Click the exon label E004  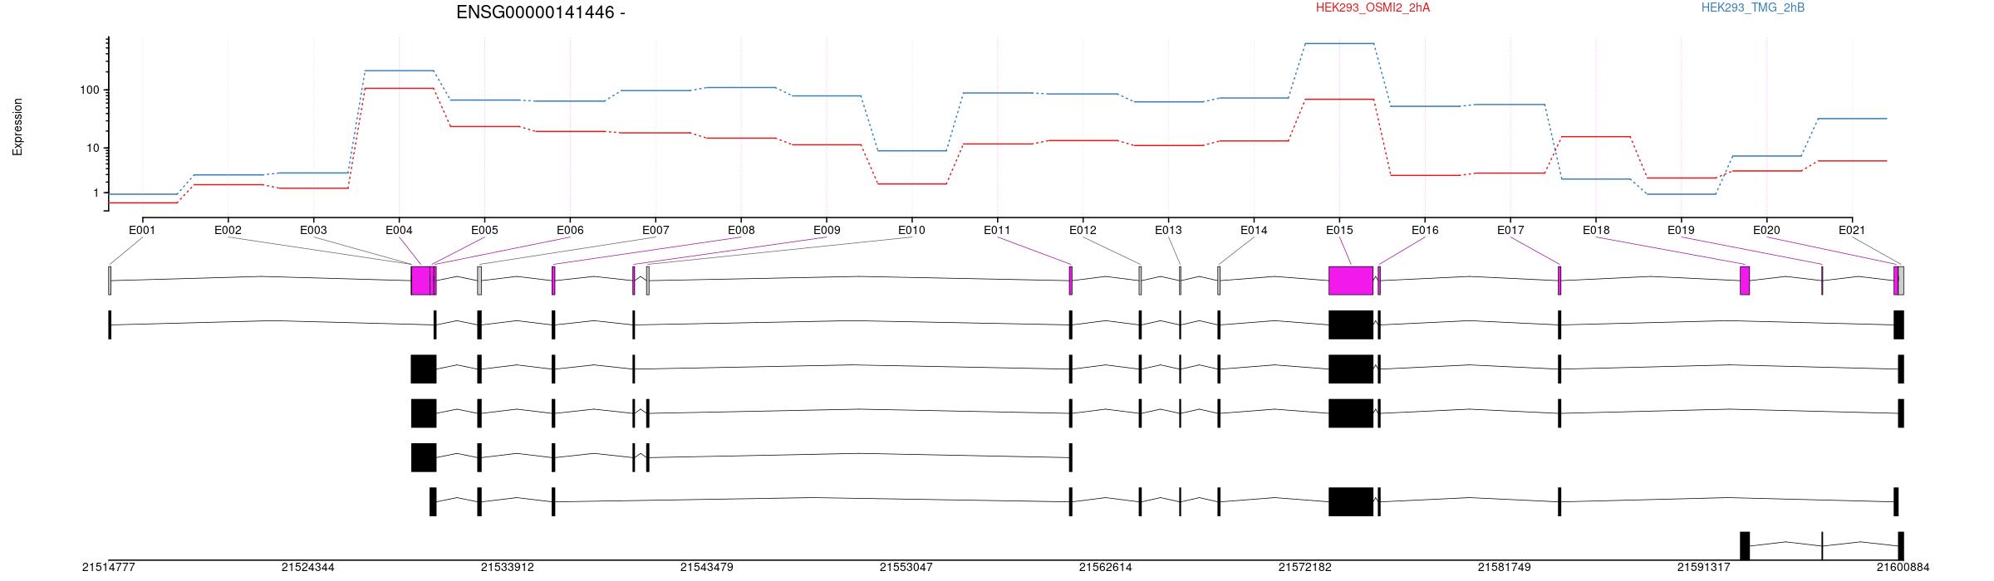[399, 230]
